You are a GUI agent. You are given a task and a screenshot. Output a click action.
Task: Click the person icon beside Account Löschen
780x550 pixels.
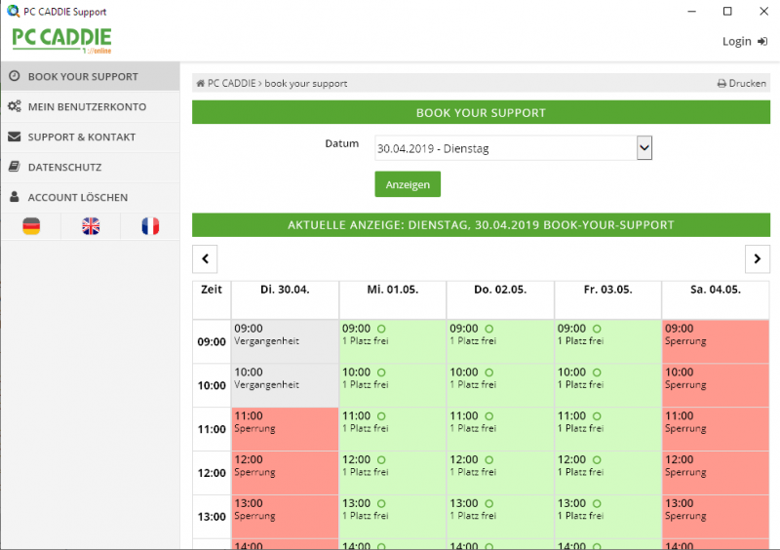coord(15,197)
